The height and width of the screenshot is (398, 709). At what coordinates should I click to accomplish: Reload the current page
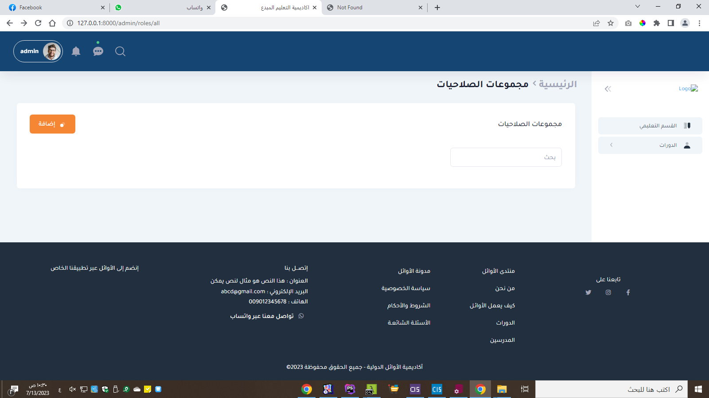[x=38, y=23]
